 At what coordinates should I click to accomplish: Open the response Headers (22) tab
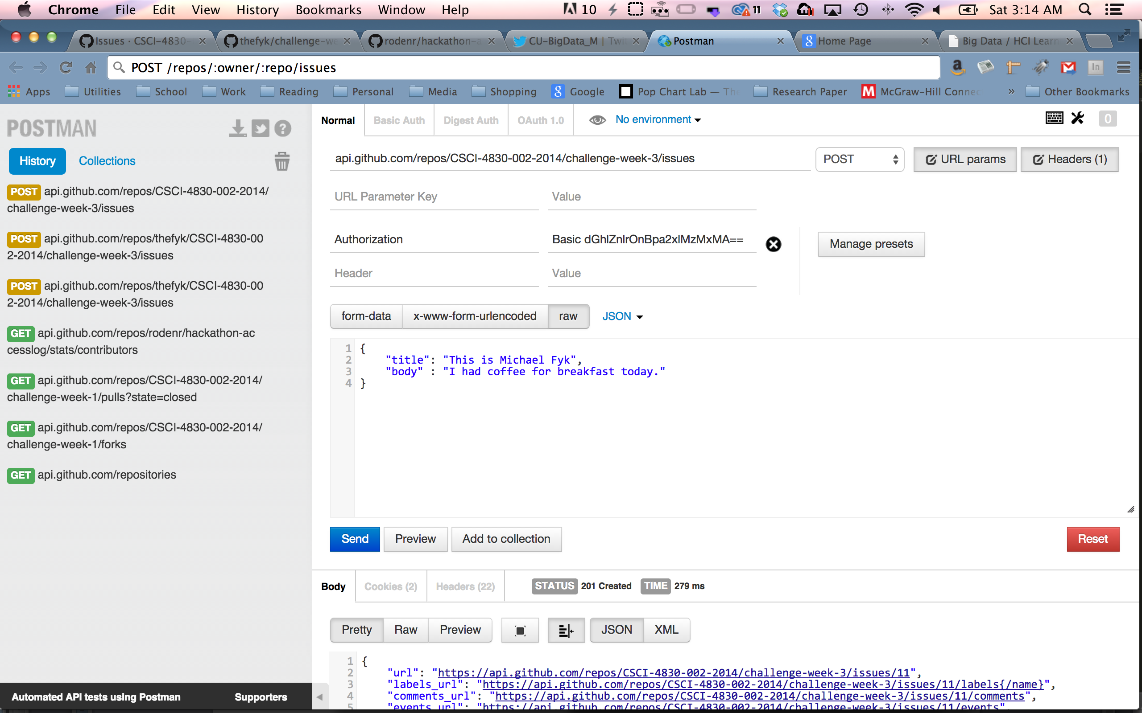[x=465, y=586]
